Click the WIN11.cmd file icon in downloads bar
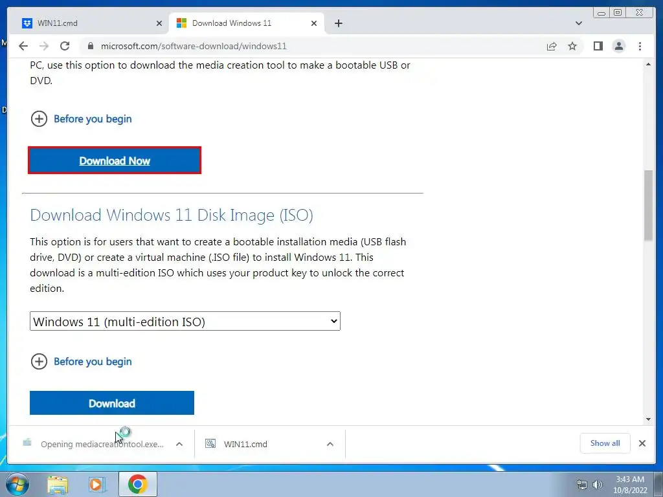 (210, 443)
